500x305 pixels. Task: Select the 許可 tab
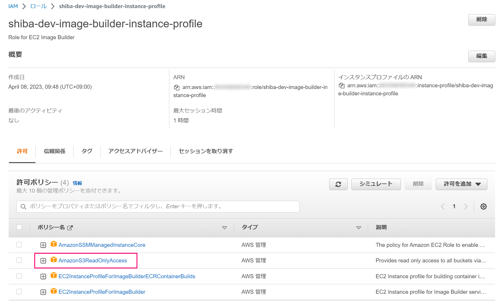[22, 151]
